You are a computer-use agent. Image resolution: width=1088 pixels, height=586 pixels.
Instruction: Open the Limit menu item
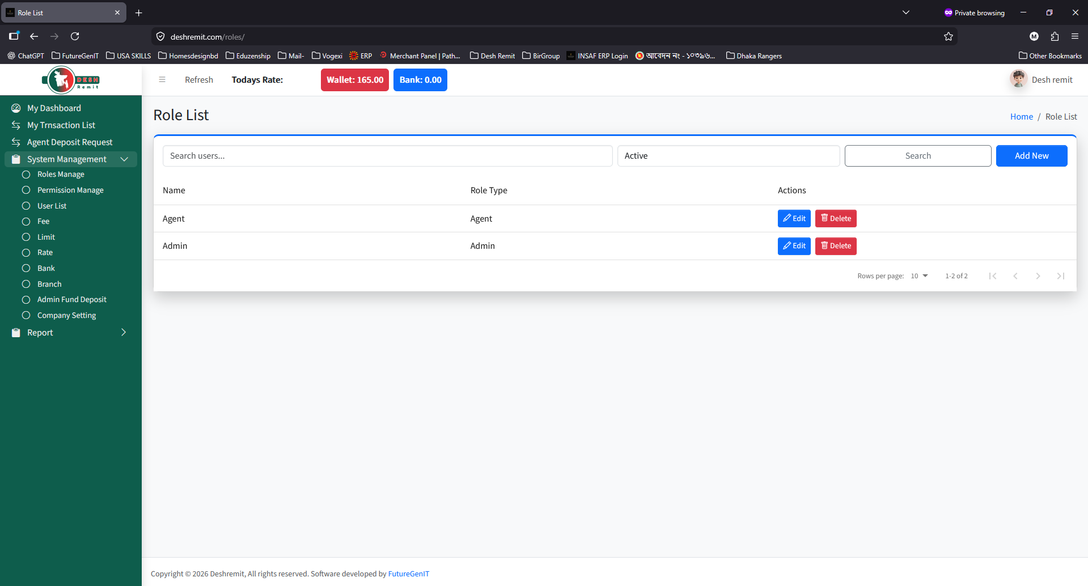coord(46,237)
